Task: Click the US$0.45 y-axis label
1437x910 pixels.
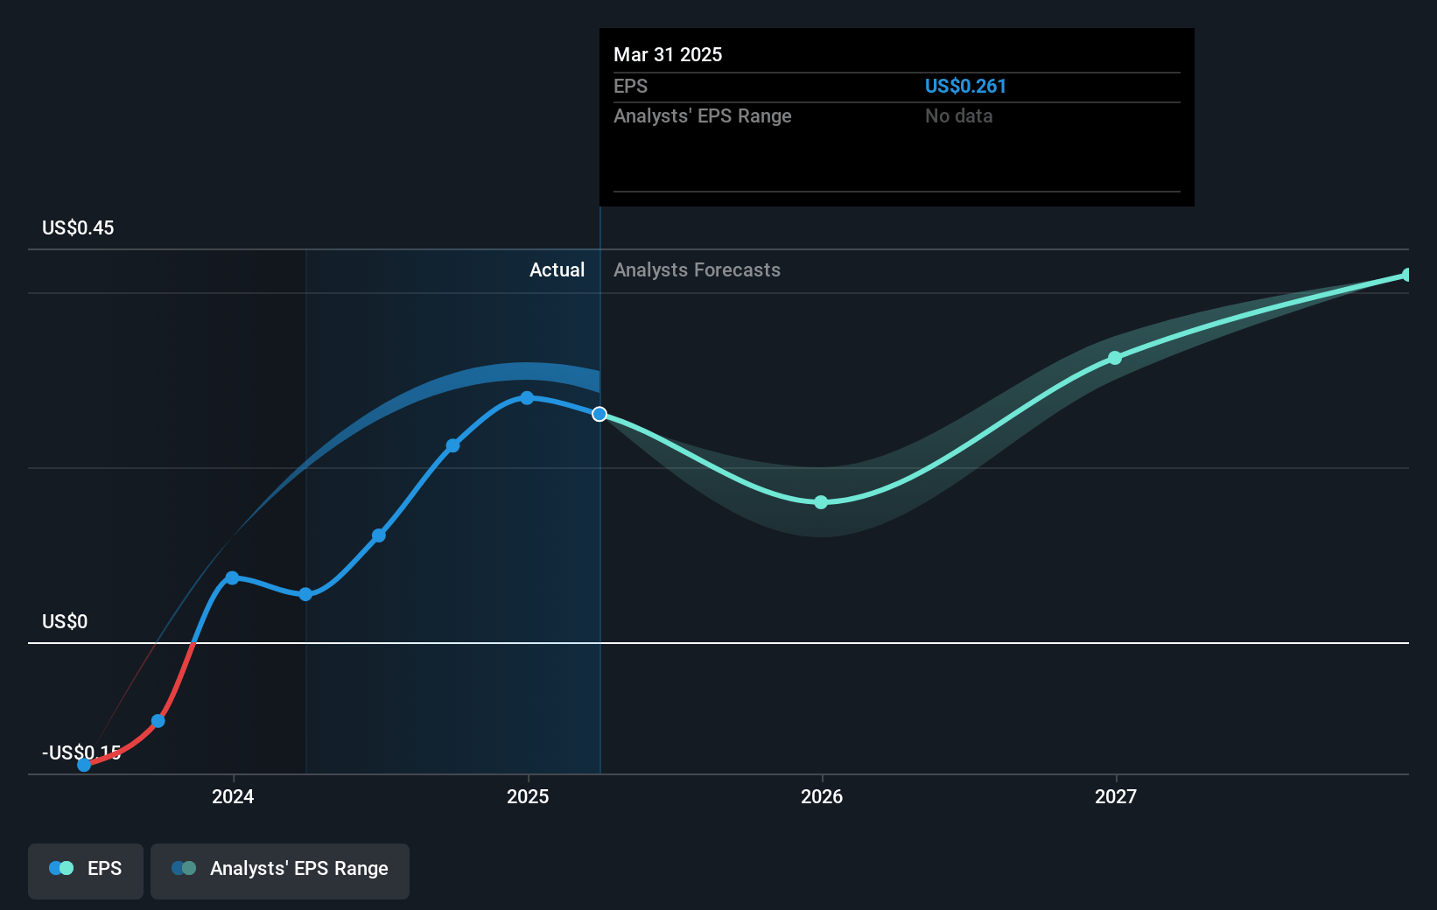Action: click(x=78, y=228)
